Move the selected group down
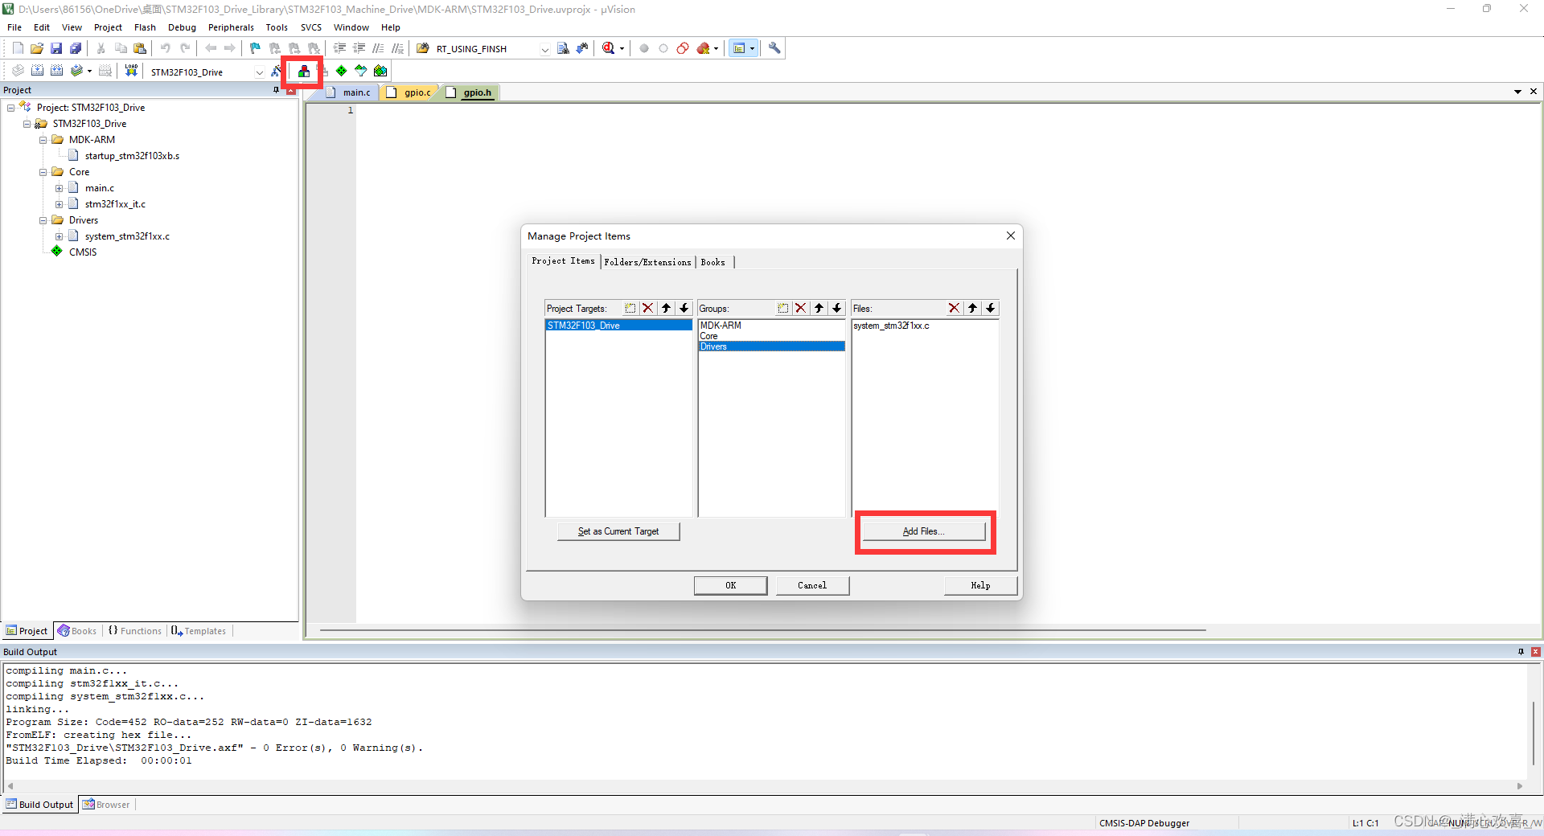This screenshot has height=836, width=1544. tap(837, 308)
